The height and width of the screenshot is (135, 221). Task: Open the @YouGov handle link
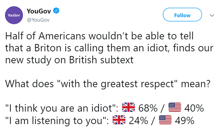click(x=38, y=20)
